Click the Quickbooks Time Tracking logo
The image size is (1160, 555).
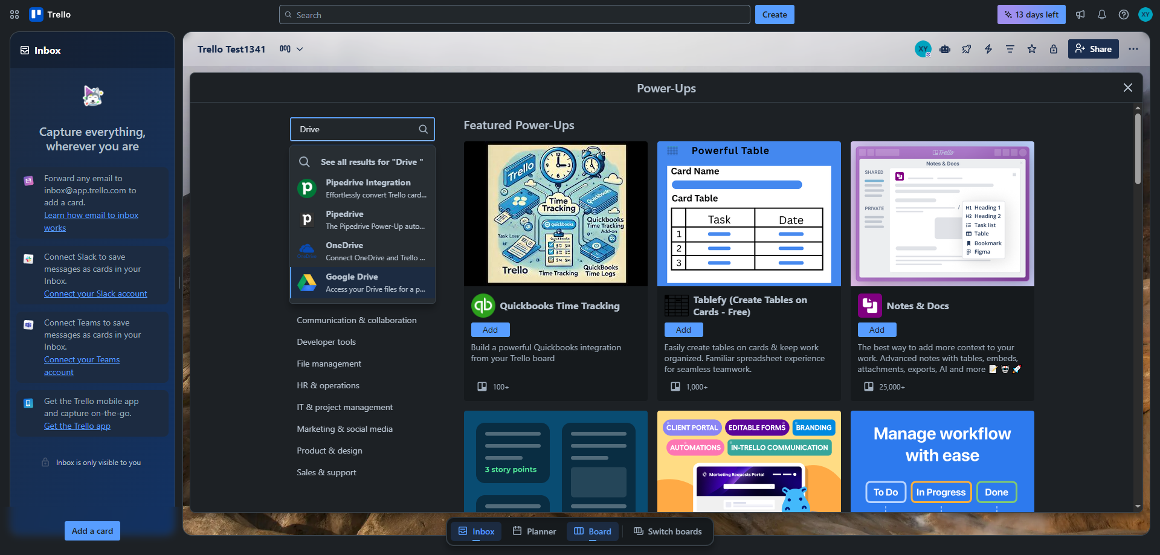tap(483, 306)
